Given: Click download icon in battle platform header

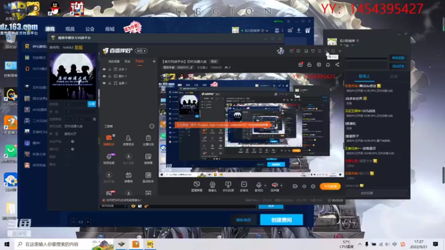Looking at the screenshot, I should pos(299,31).
